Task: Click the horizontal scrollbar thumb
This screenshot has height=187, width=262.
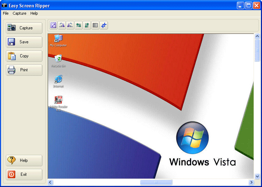Action: point(156,182)
